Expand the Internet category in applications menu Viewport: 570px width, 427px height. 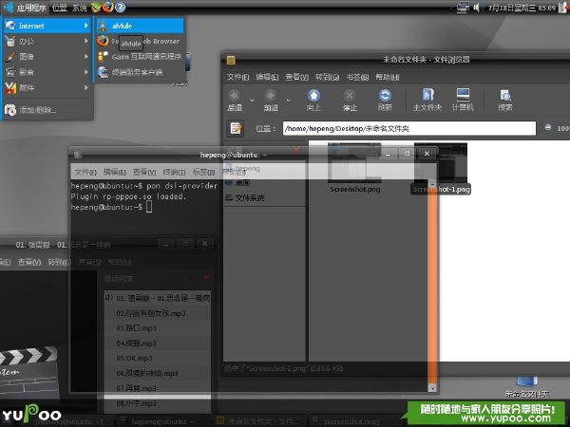(x=47, y=26)
